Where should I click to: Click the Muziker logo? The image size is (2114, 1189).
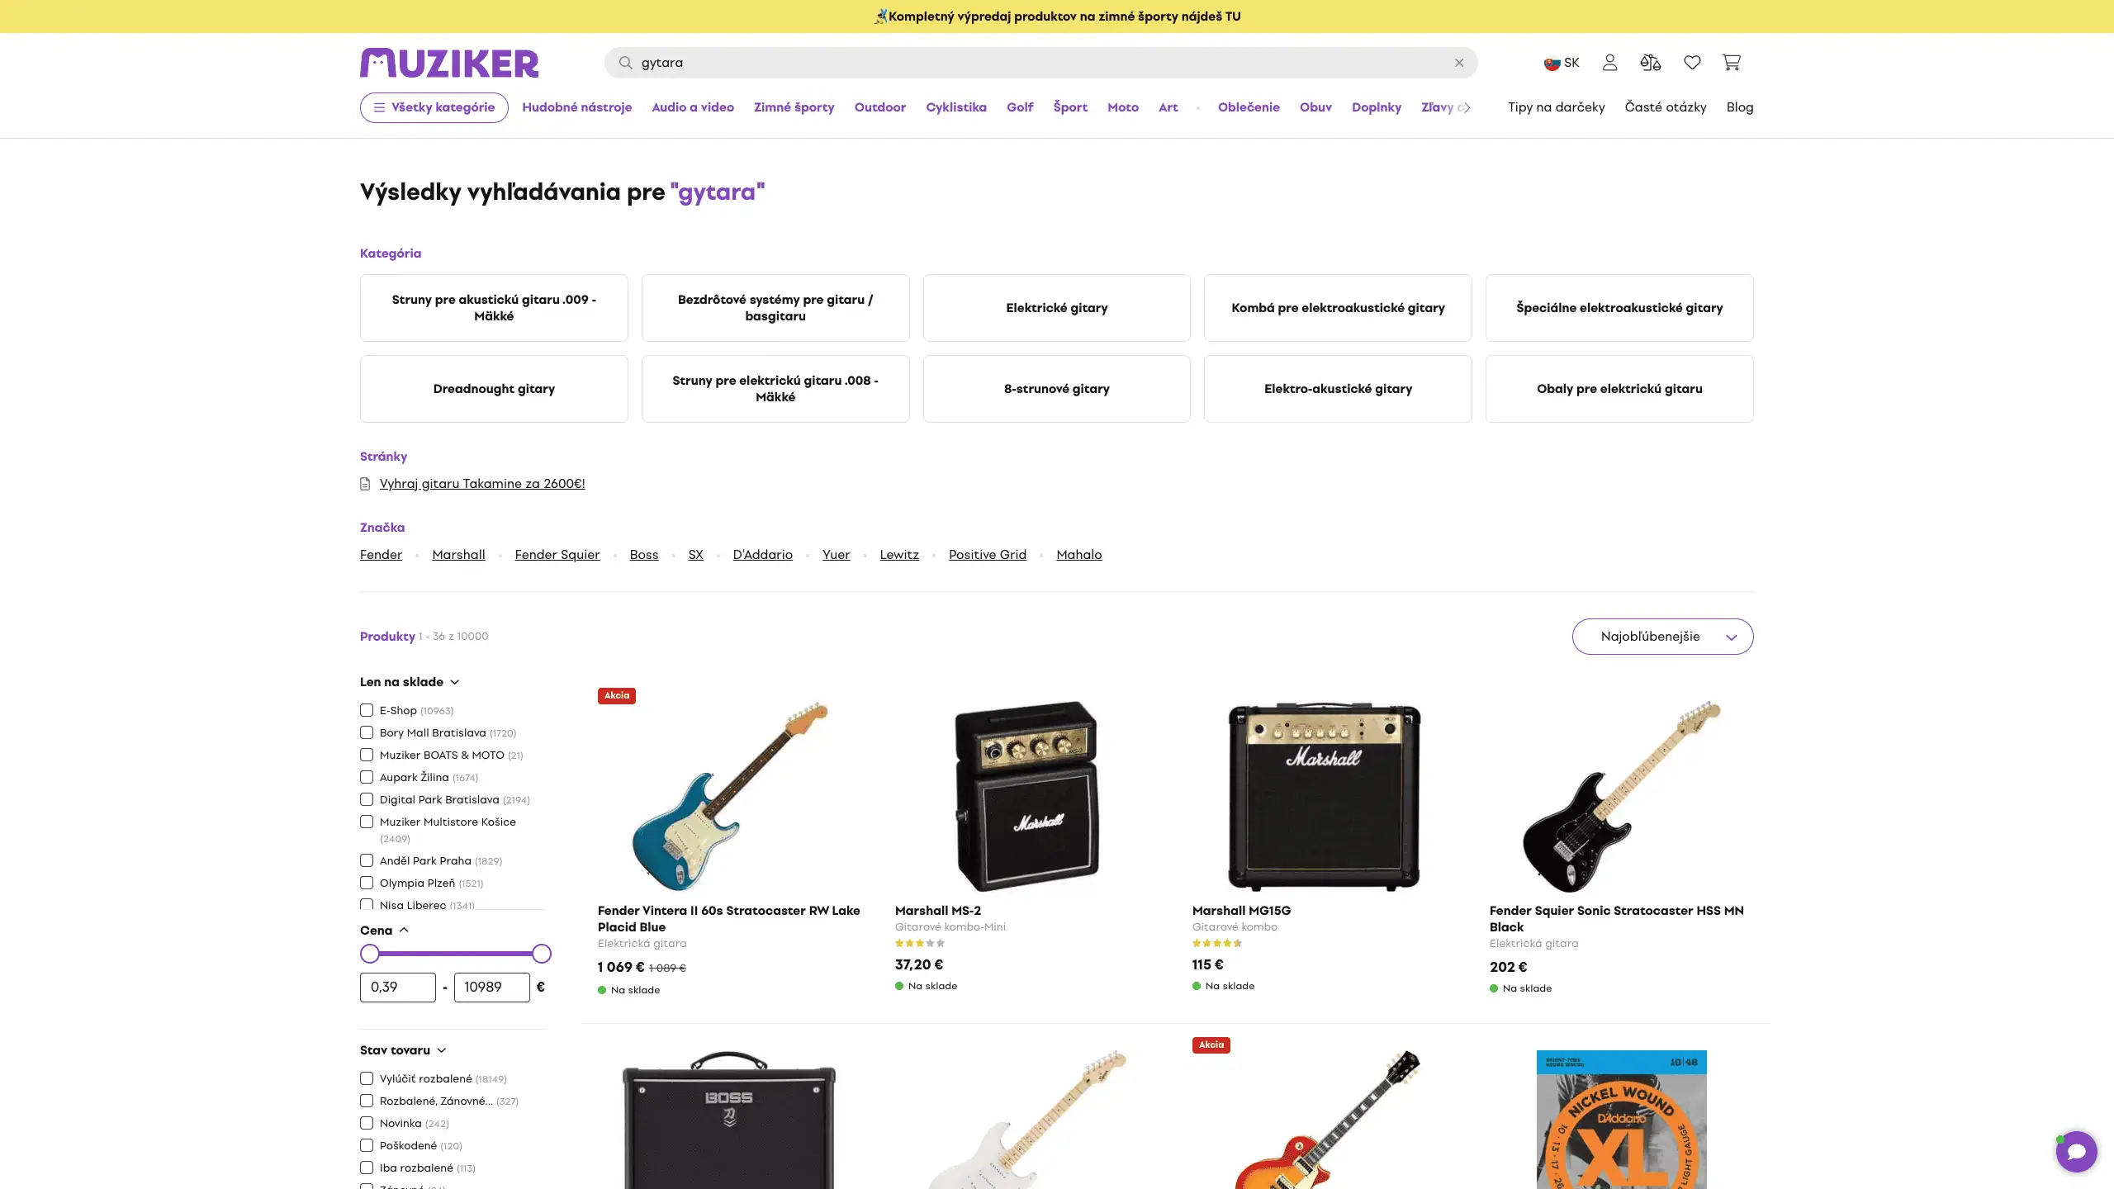click(449, 63)
